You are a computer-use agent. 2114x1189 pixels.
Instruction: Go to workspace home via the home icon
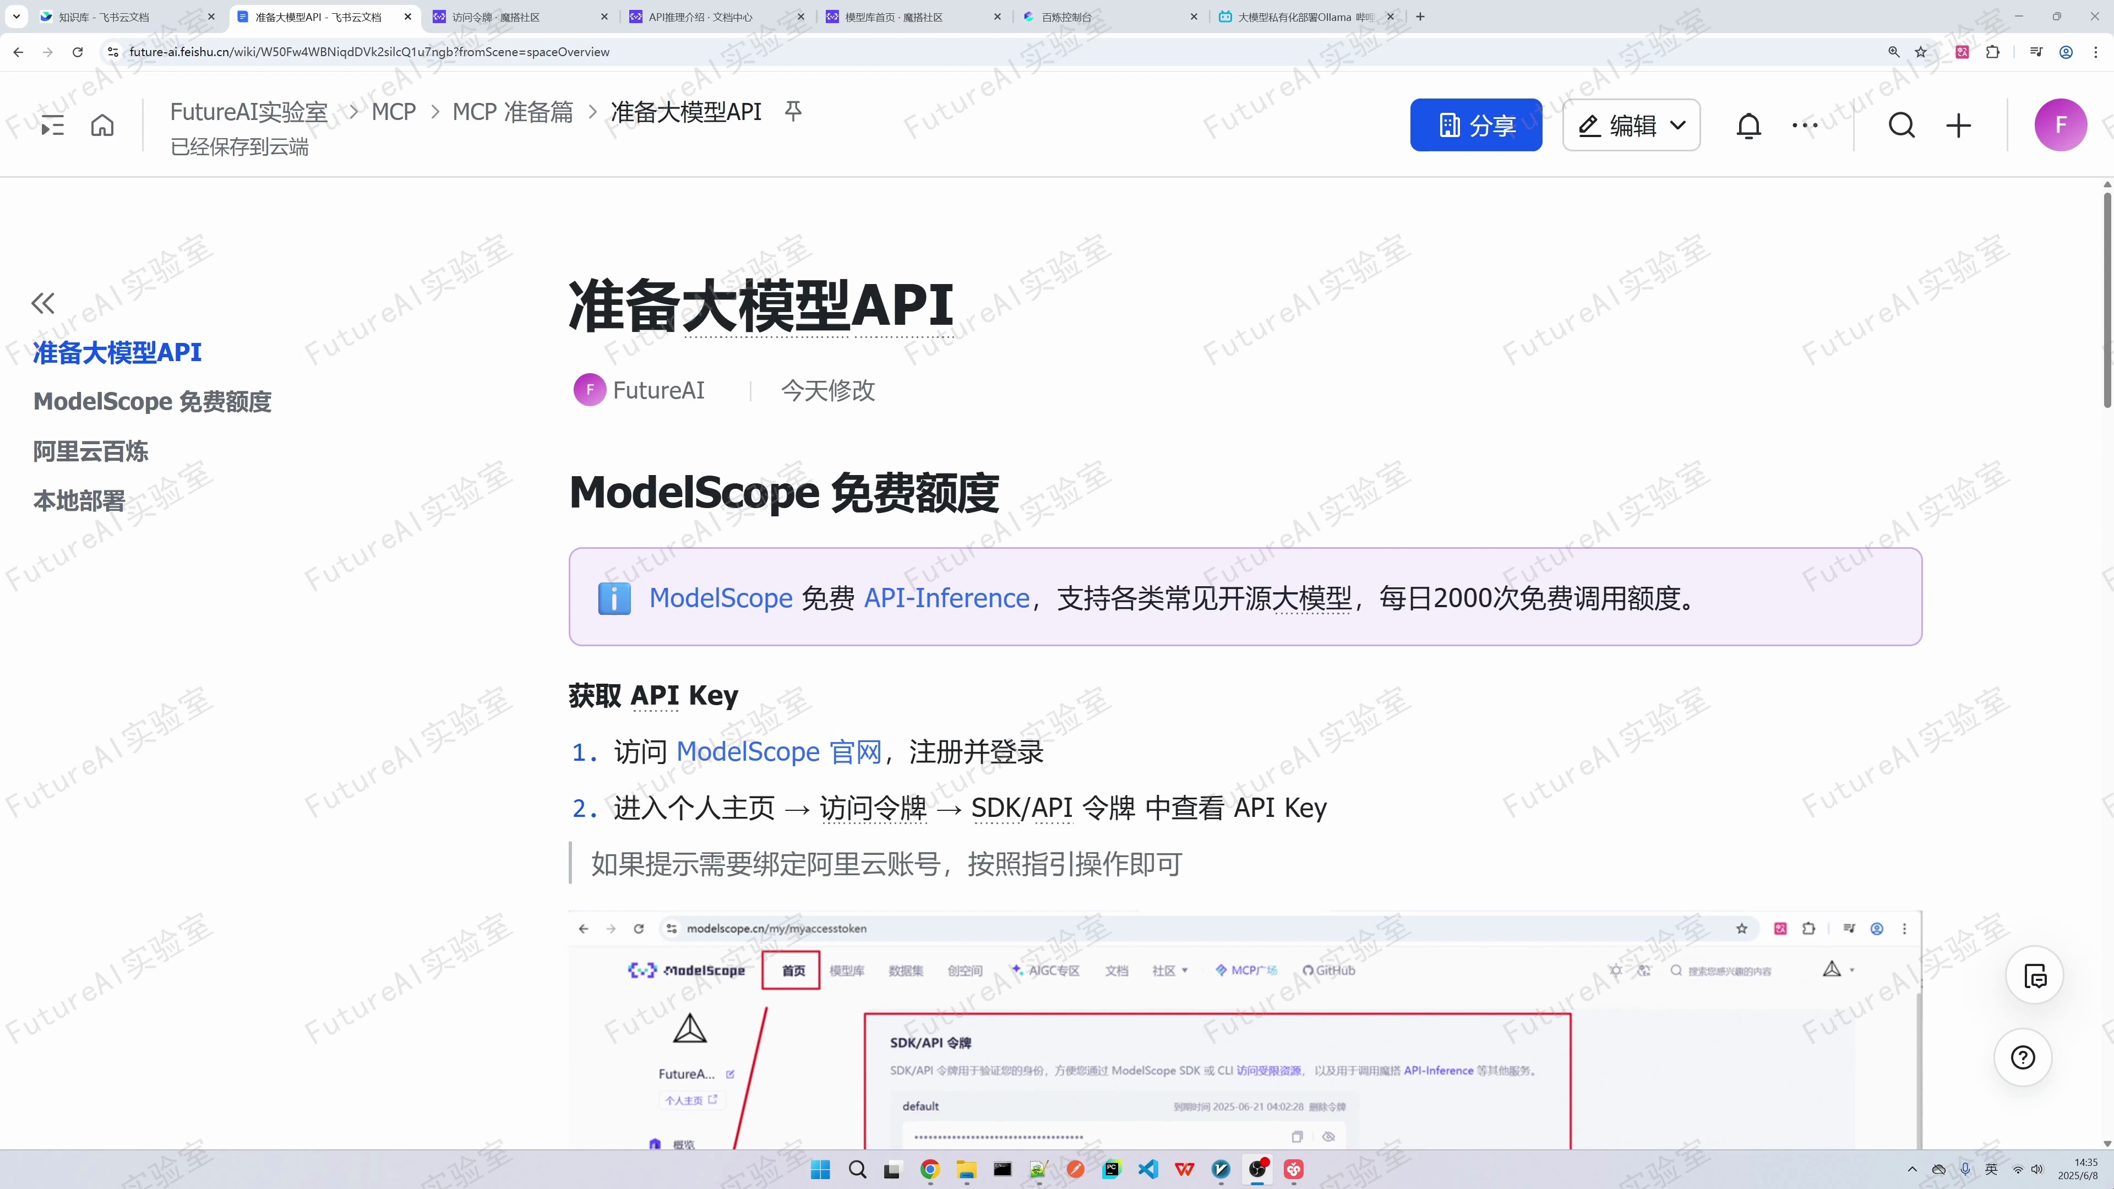tap(102, 125)
